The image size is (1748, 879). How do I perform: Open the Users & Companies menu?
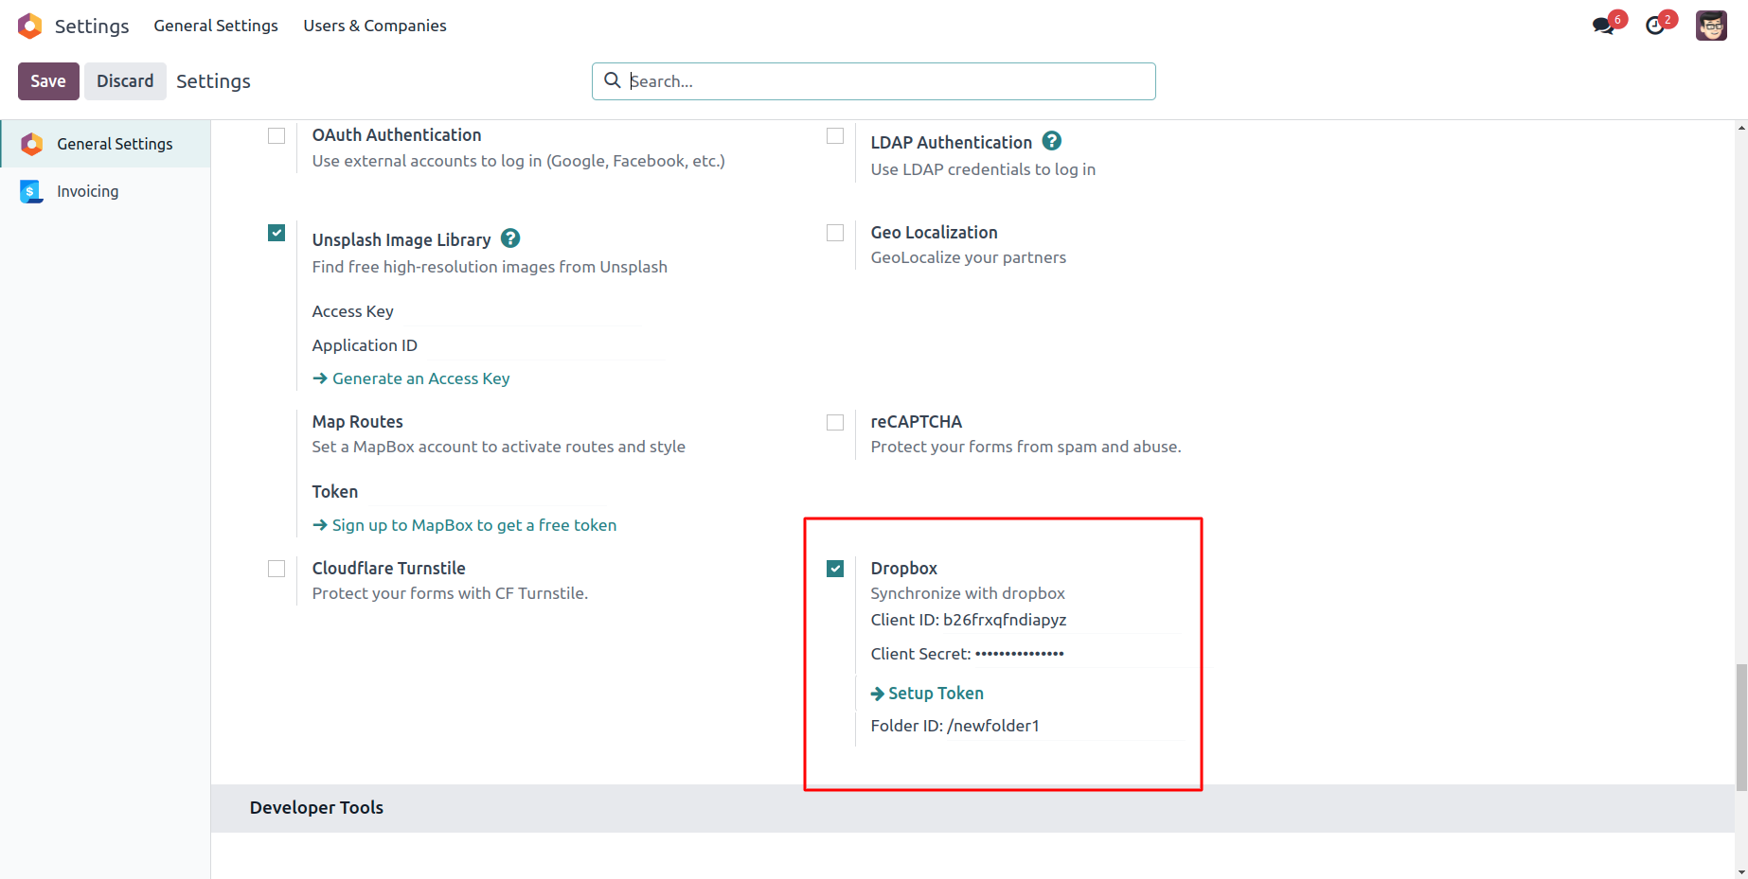[x=375, y=26]
